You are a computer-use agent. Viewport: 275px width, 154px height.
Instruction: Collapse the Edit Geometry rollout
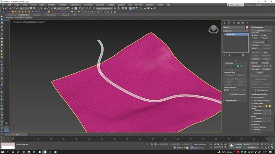point(257,27)
